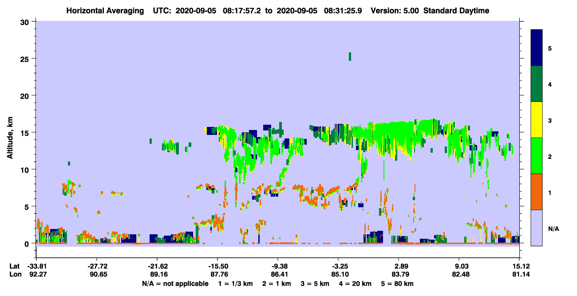
Task: Click the y-axis tick label 25
Action: point(26,59)
